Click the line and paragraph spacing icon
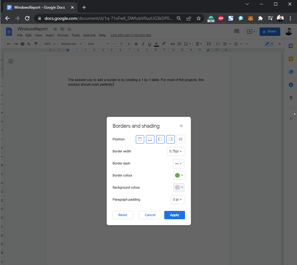297x265 pixels. (x=209, y=44)
